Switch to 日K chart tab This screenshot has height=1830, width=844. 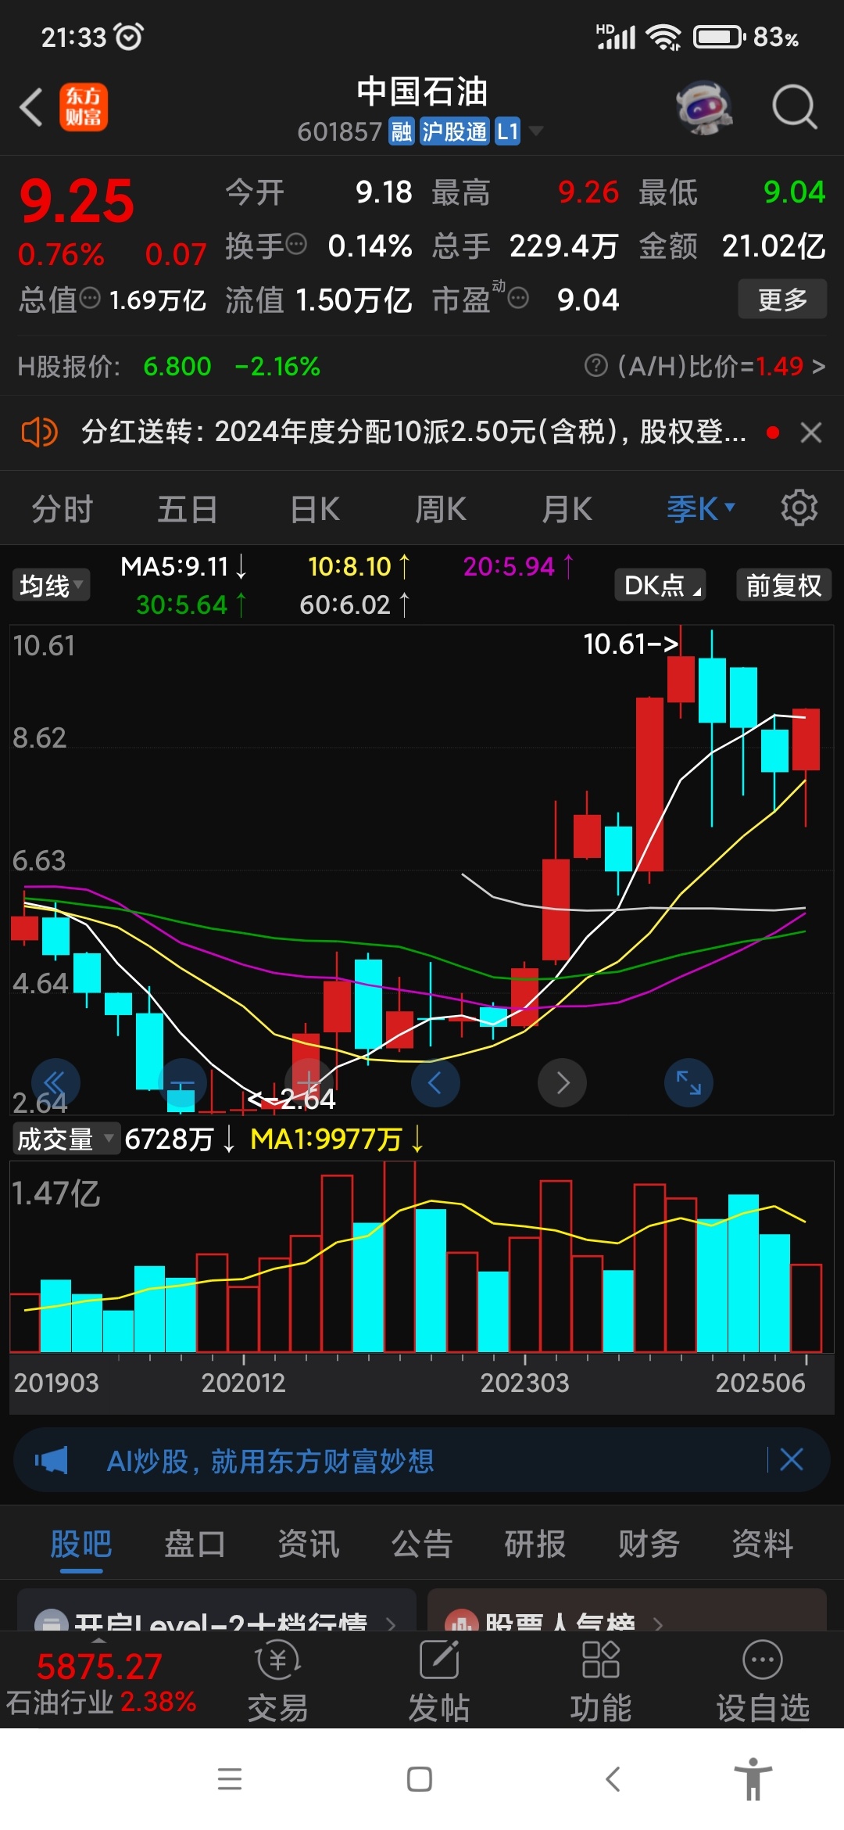point(315,509)
